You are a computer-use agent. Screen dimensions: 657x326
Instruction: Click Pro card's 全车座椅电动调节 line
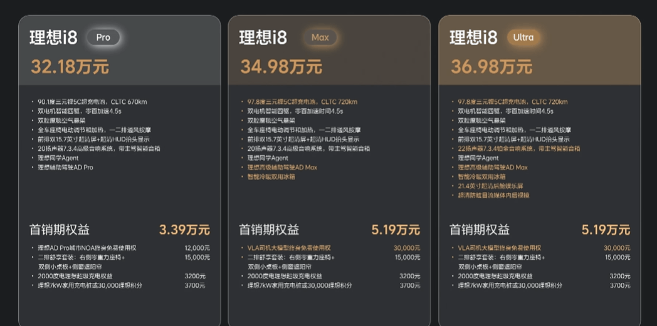click(94, 130)
